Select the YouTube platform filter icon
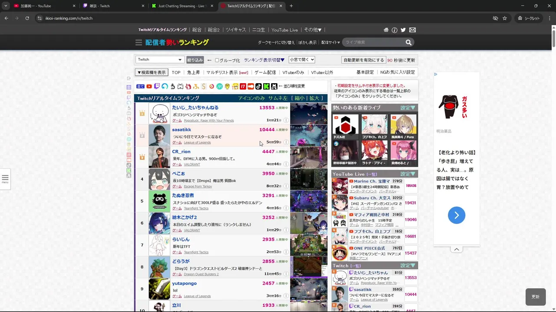The width and height of the screenshot is (556, 312). [x=149, y=86]
